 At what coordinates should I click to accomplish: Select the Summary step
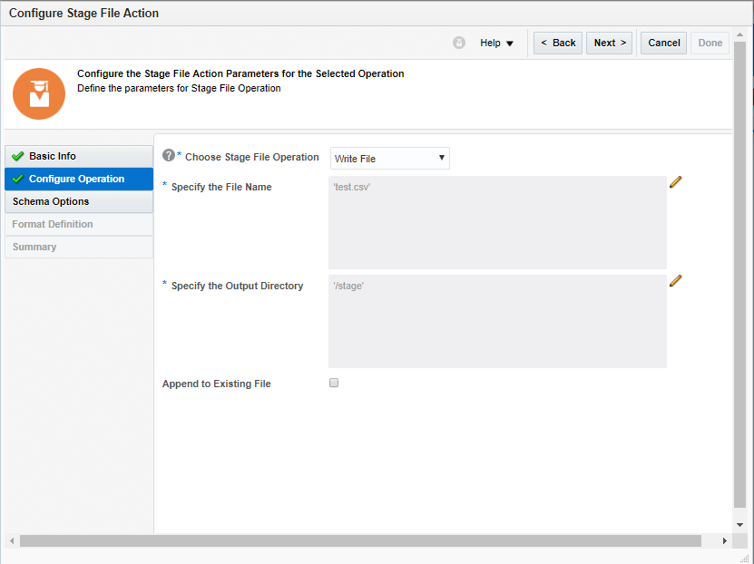79,247
